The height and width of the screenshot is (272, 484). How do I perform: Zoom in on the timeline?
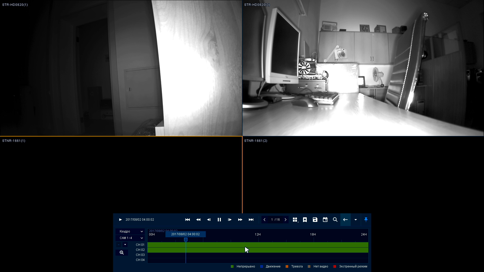[x=122, y=253]
